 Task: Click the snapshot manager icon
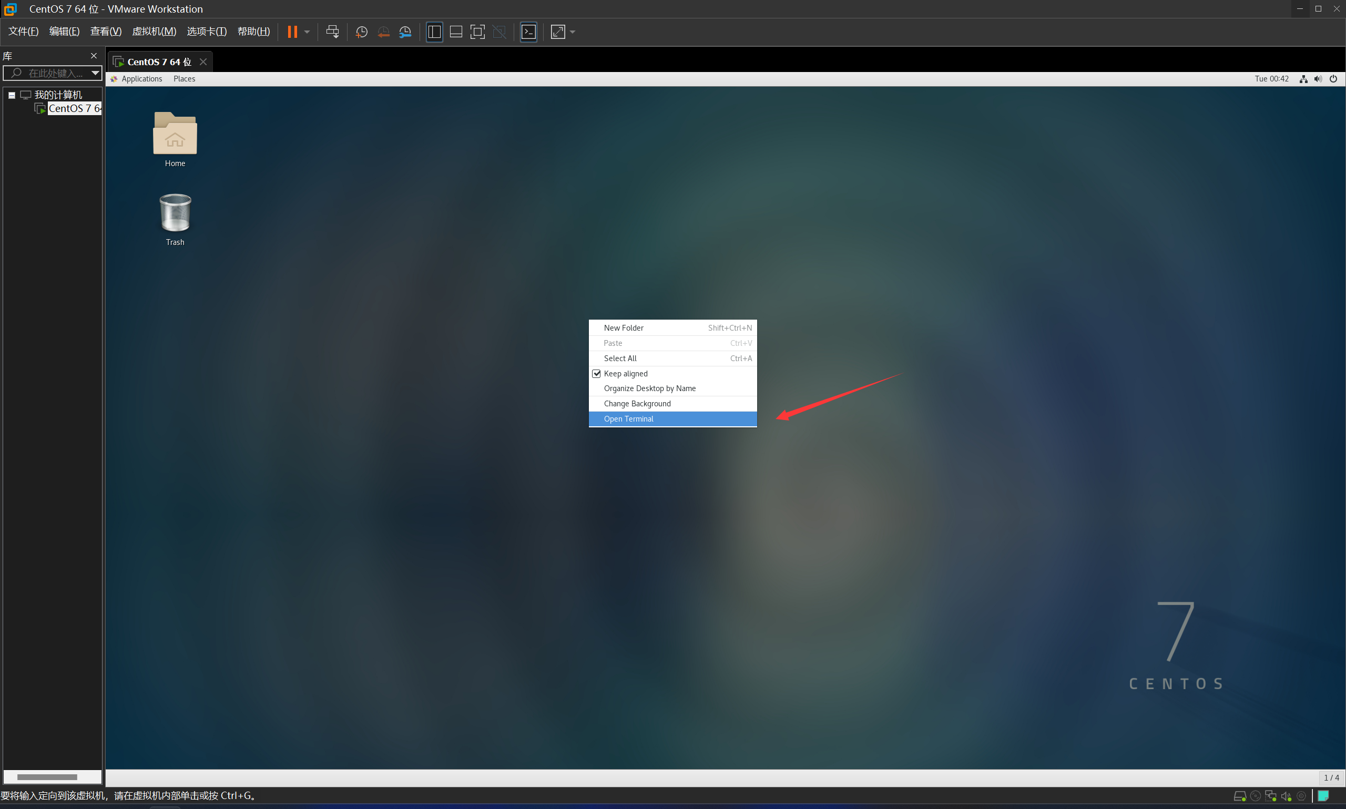pos(405,33)
